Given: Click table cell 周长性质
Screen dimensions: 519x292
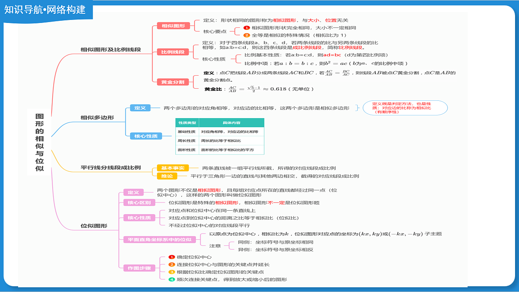Looking at the screenshot, I should [187, 141].
